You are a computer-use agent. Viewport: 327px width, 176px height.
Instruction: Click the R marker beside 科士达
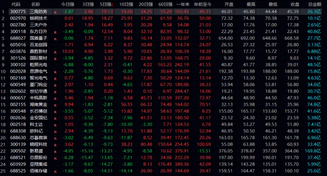(55, 126)
